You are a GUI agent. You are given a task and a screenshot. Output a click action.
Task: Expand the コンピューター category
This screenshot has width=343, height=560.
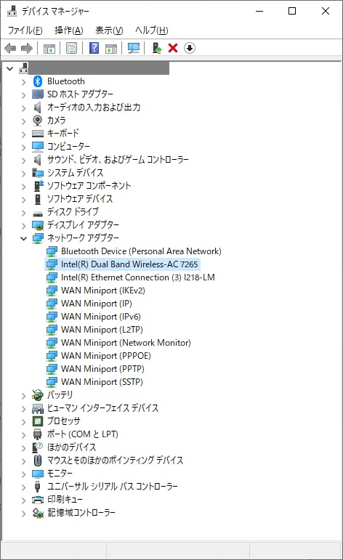[23, 147]
